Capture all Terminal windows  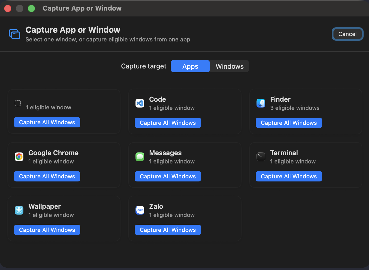pos(289,176)
